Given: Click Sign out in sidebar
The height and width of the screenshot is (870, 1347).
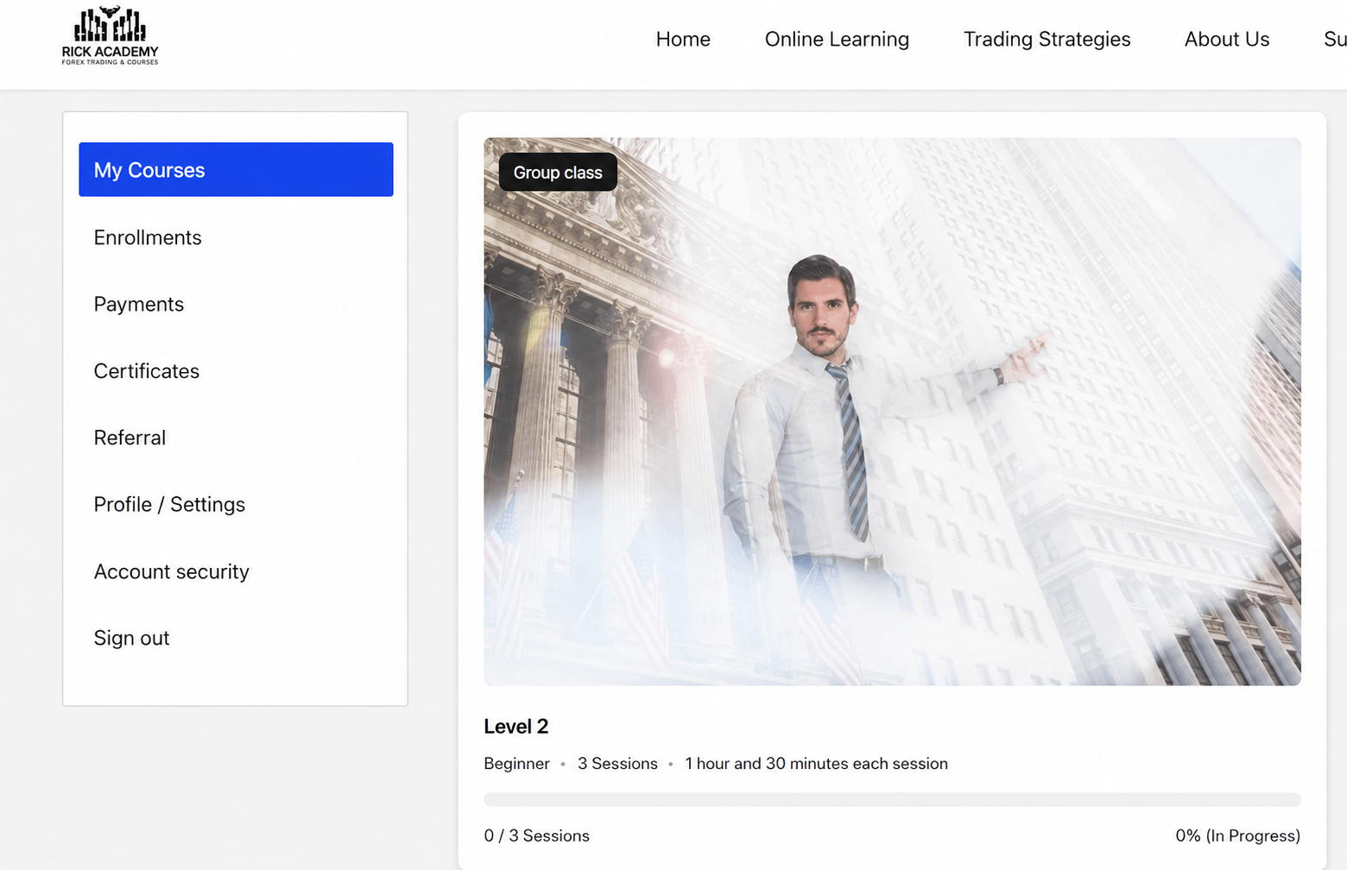Looking at the screenshot, I should pyautogui.click(x=131, y=638).
